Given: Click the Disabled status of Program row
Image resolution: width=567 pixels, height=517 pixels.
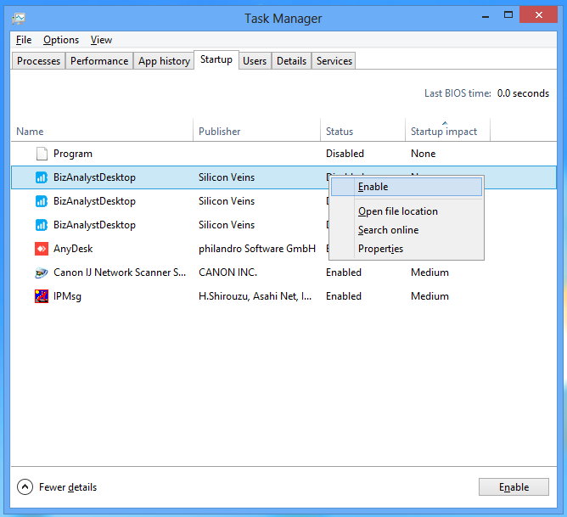Looking at the screenshot, I should pyautogui.click(x=345, y=154).
